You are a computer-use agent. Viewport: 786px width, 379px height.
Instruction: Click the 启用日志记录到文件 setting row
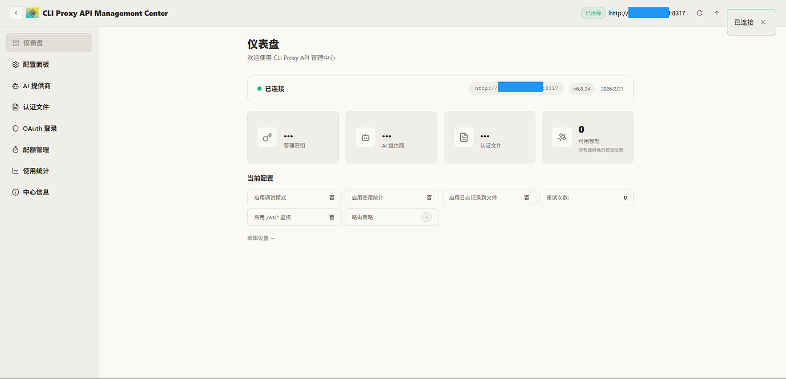tap(489, 197)
